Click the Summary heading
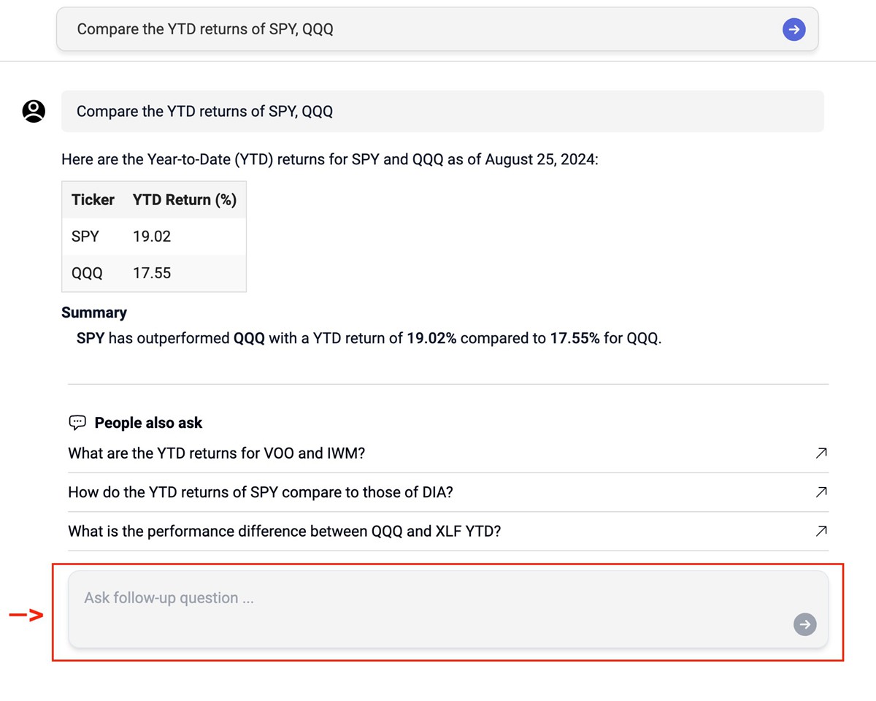Image resolution: width=876 pixels, height=701 pixels. click(94, 313)
